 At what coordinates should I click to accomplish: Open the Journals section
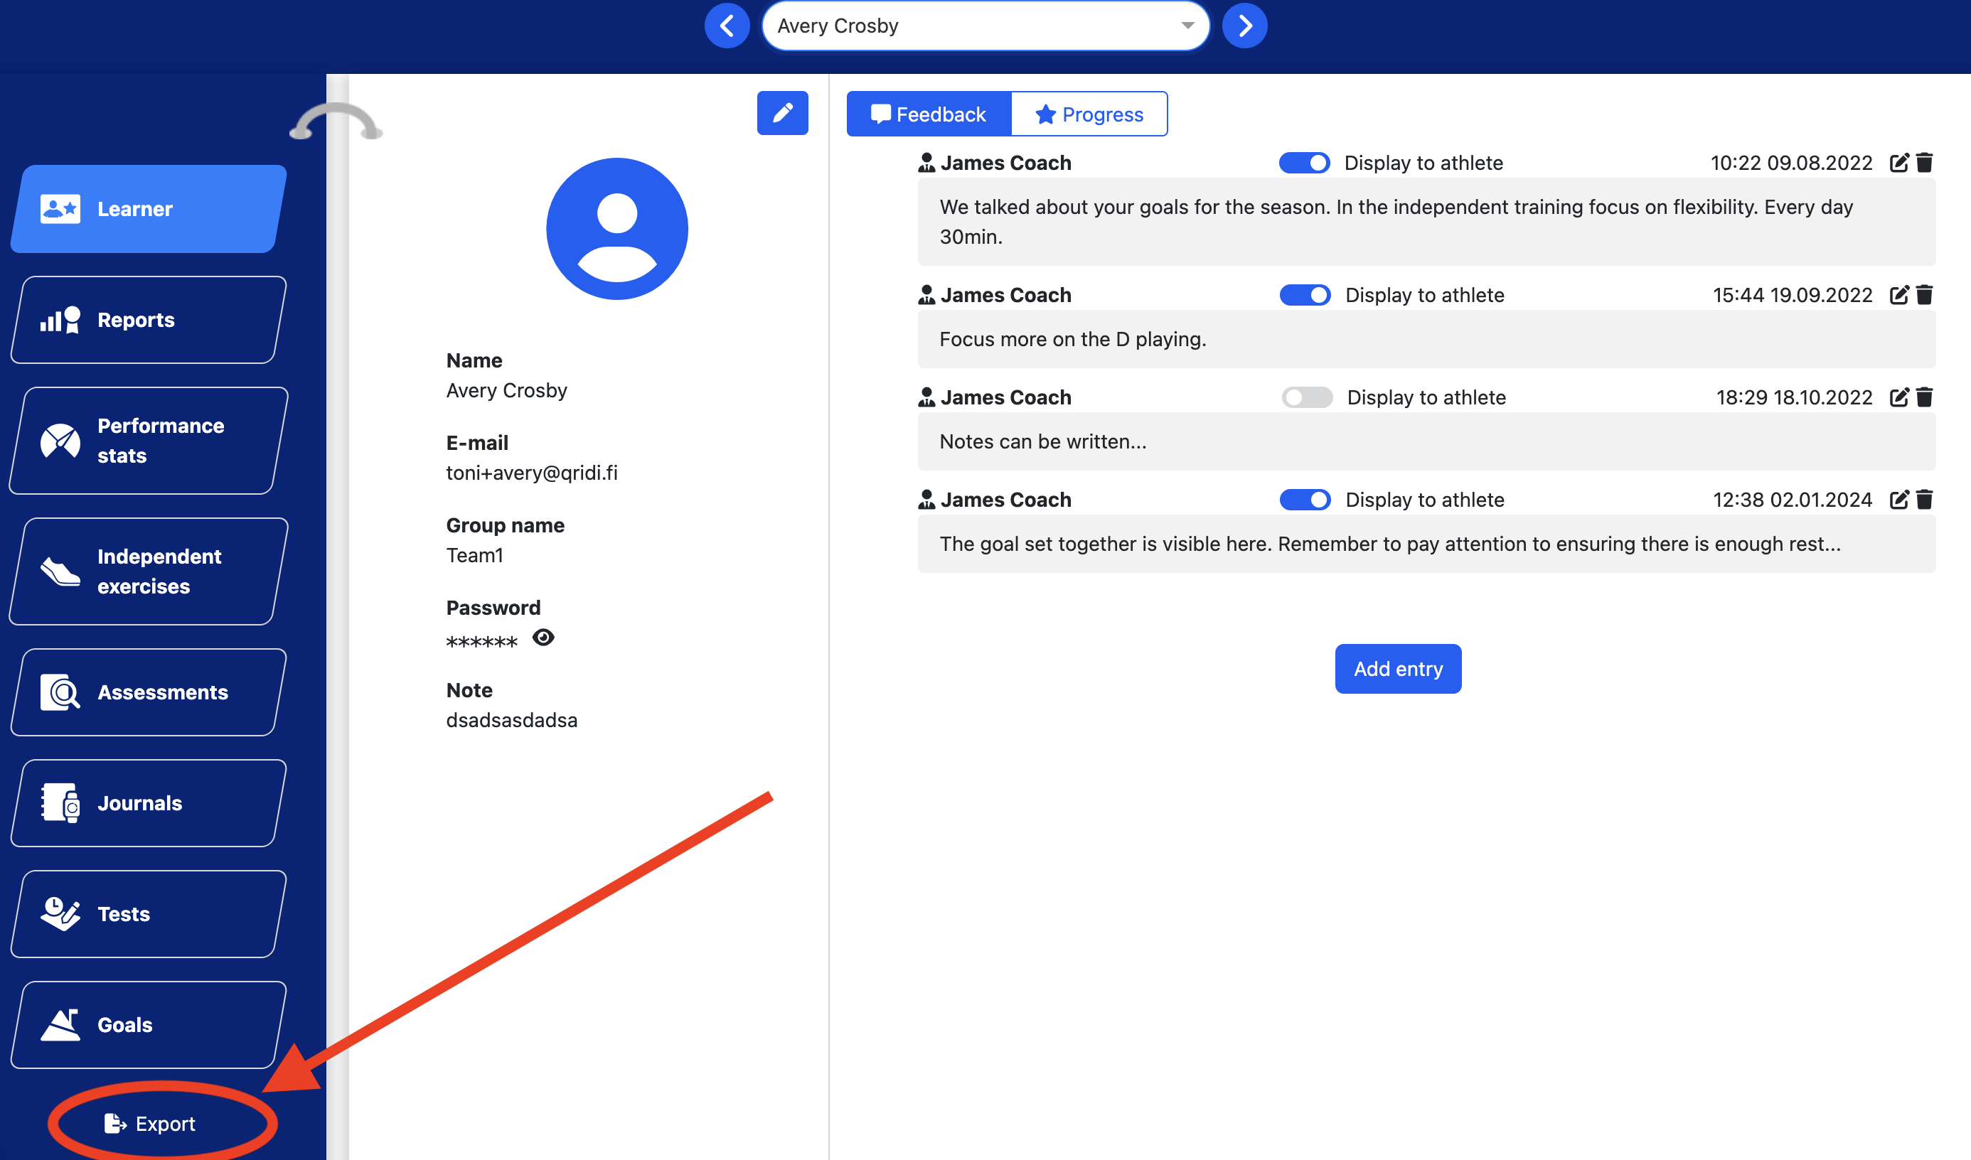tap(149, 802)
